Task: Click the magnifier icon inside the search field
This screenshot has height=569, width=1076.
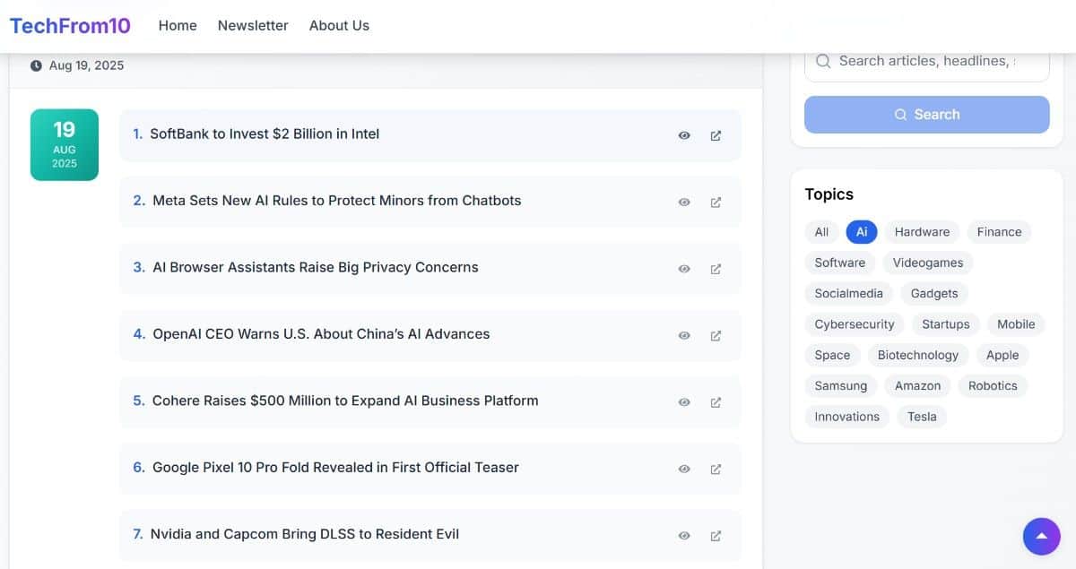Action: pos(822,61)
